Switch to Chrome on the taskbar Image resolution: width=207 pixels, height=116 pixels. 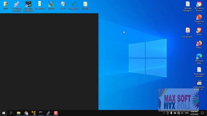(26, 113)
